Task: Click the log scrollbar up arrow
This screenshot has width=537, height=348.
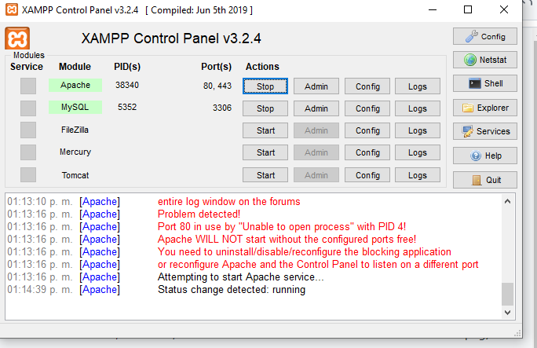Action: coord(507,201)
